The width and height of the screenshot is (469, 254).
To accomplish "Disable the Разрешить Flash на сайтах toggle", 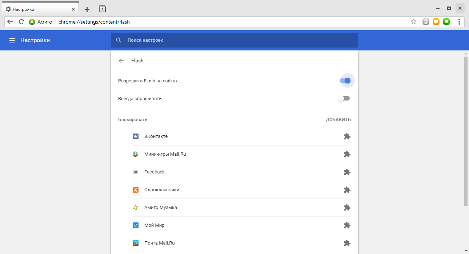I will (x=345, y=81).
